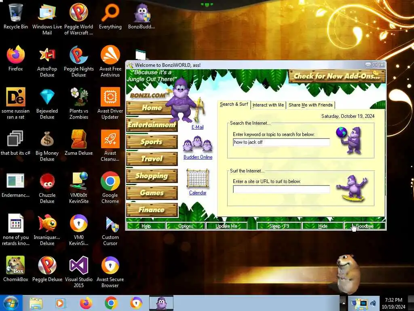Open the Sports section
The image size is (414, 311).
point(152,142)
